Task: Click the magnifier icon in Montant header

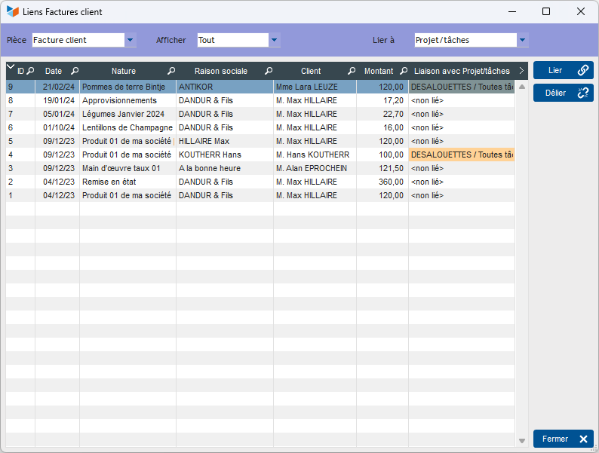Action: (404, 71)
